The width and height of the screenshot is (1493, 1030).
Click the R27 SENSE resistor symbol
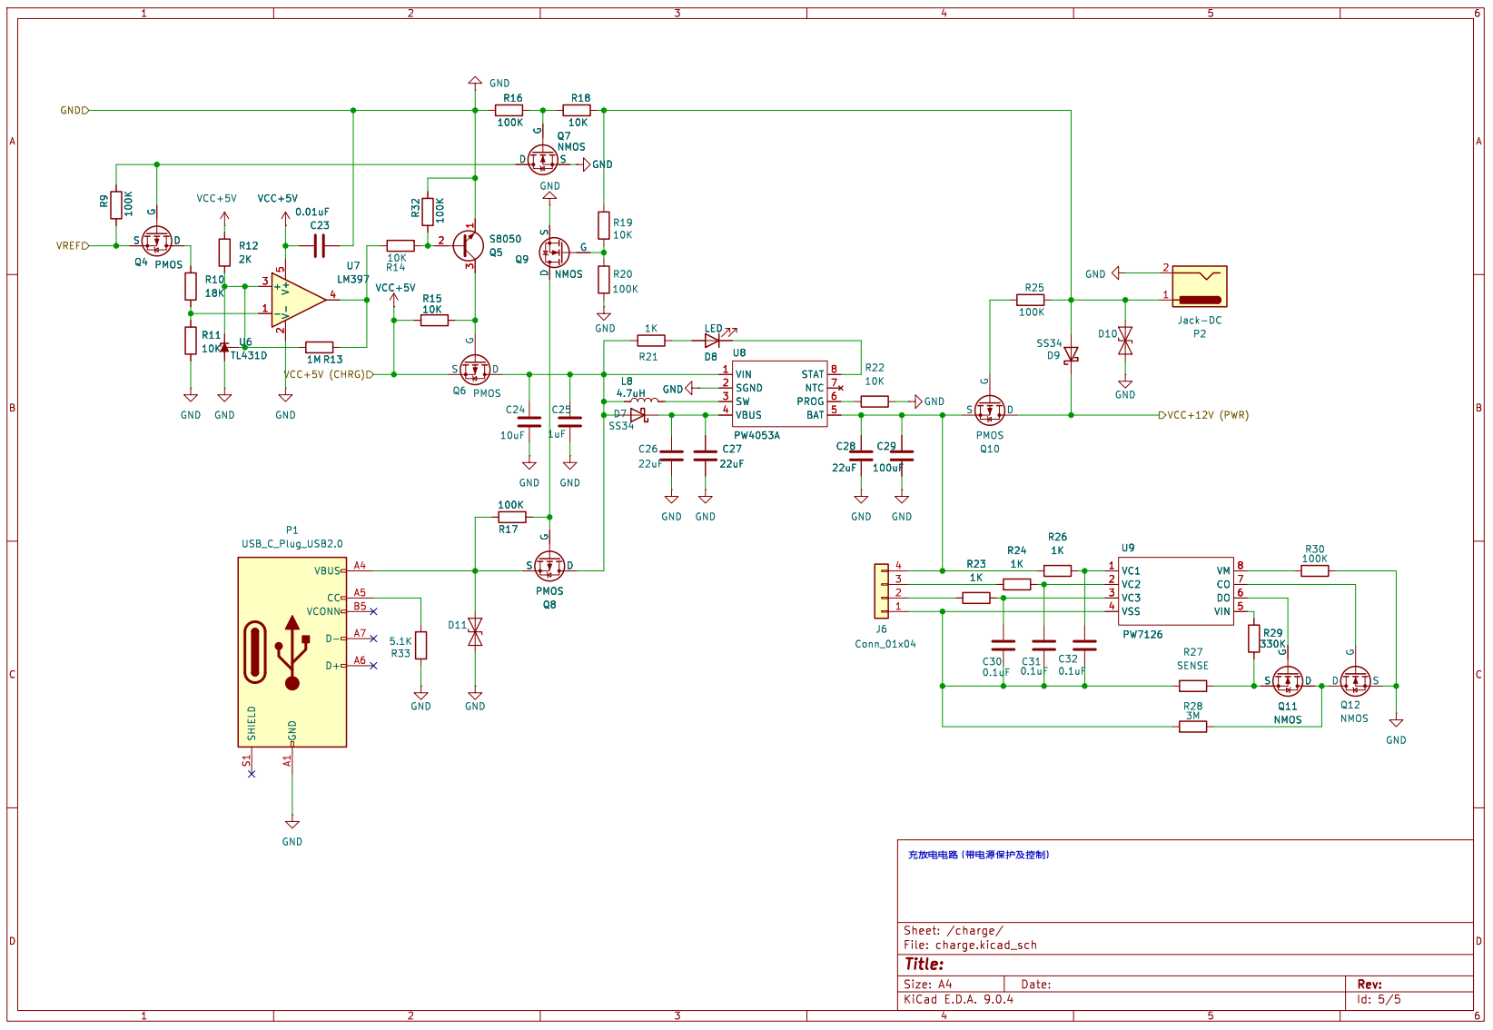click(x=1192, y=686)
